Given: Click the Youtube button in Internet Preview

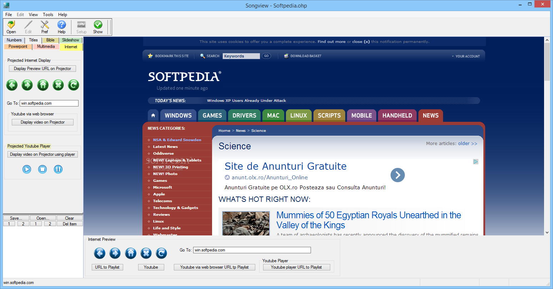Looking at the screenshot, I should pos(151,267).
